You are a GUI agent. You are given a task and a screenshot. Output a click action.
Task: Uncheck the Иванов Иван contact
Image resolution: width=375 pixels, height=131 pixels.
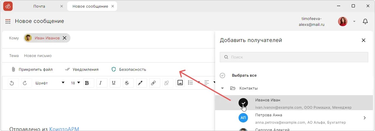click(243, 103)
